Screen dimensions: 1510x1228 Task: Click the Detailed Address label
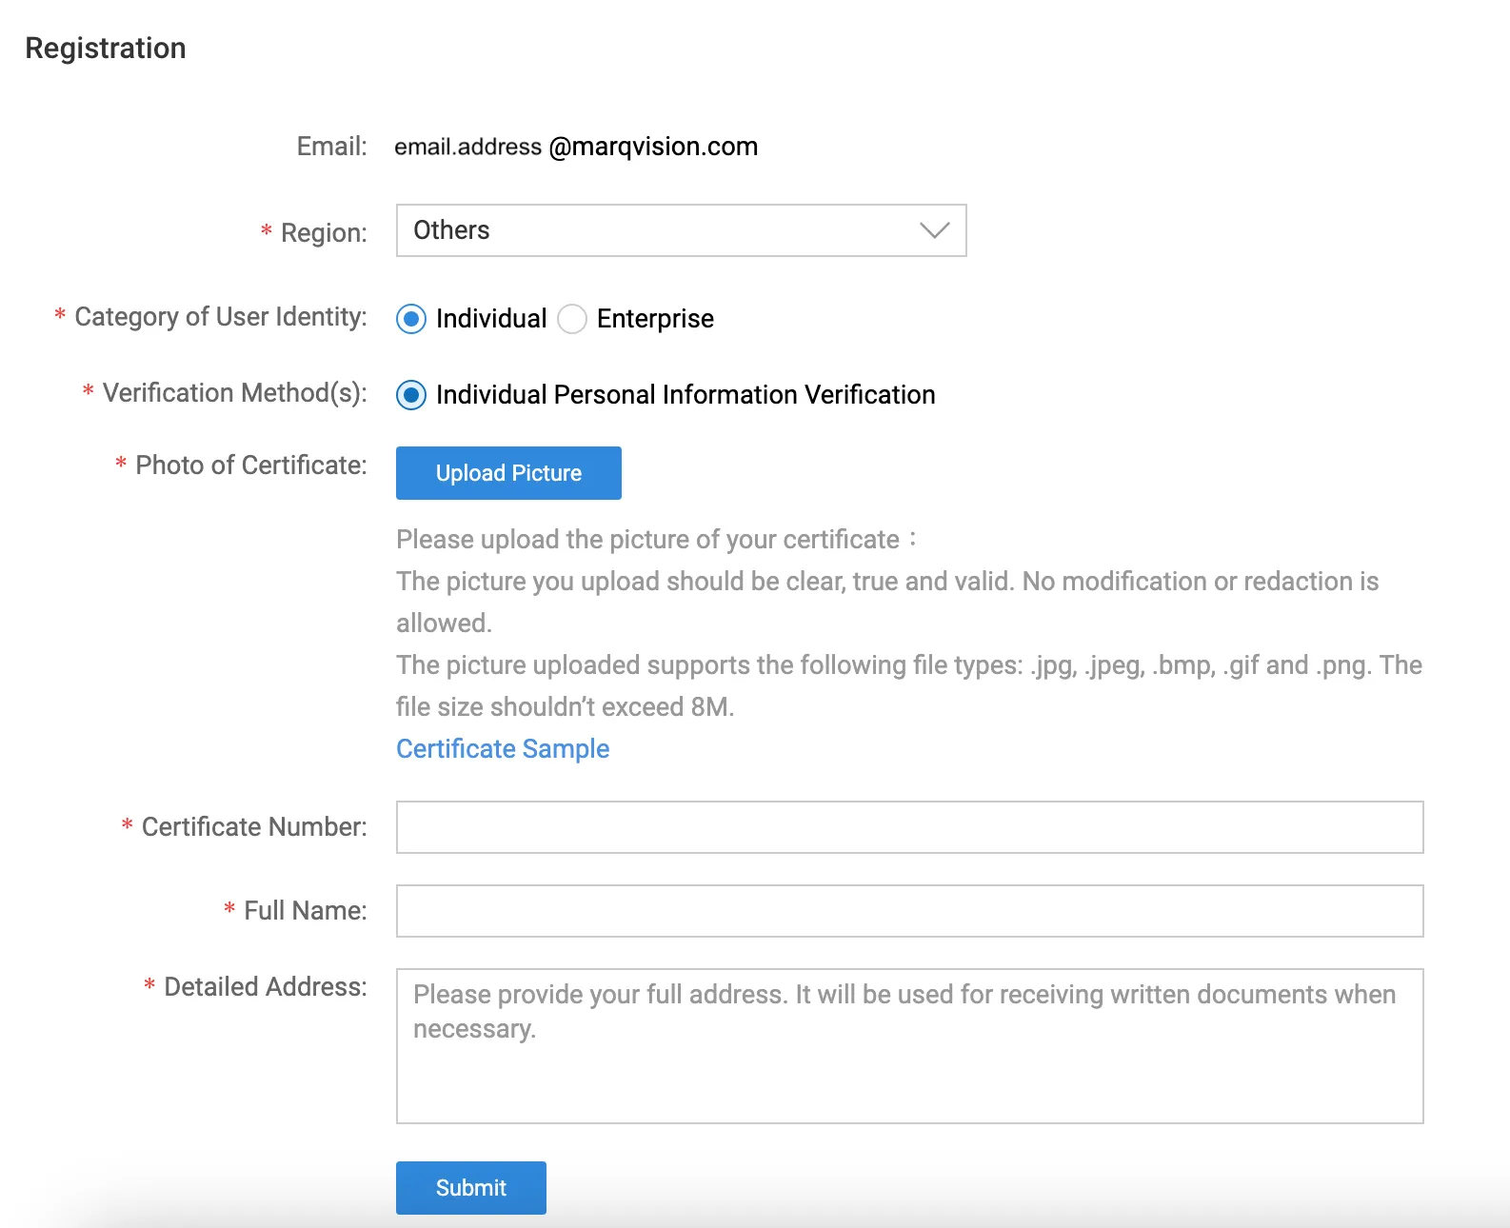coord(266,987)
